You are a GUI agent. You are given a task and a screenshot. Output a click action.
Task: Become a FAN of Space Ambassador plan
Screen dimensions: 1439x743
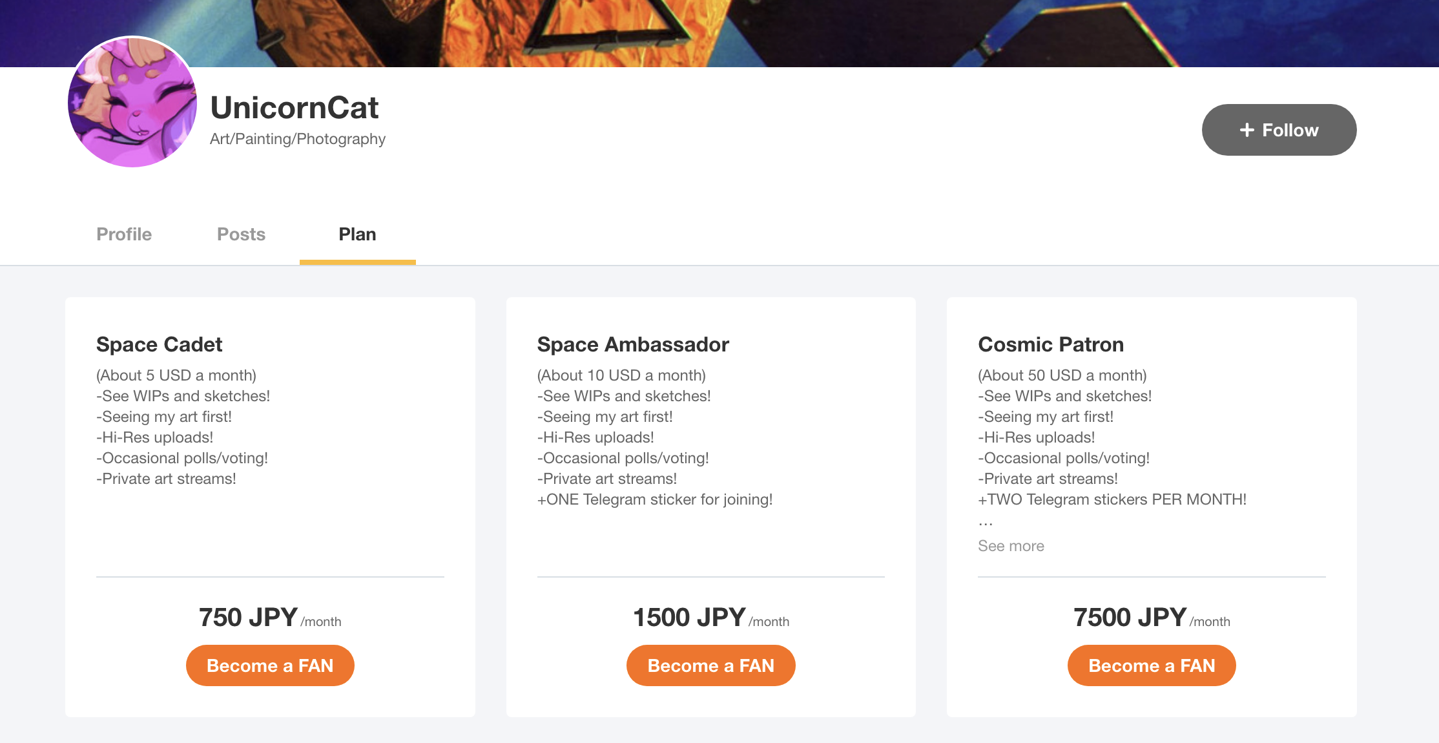[x=710, y=665]
